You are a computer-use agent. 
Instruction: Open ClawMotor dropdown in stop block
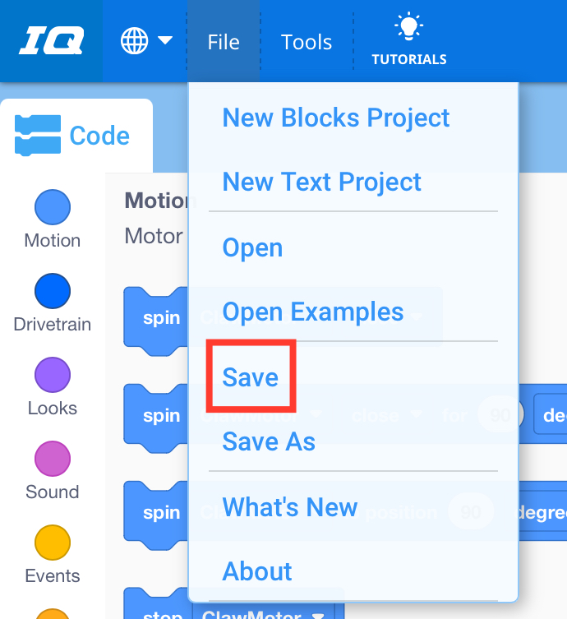click(x=316, y=614)
